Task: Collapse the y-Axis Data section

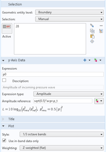Action: pyautogui.click(x=3, y=60)
